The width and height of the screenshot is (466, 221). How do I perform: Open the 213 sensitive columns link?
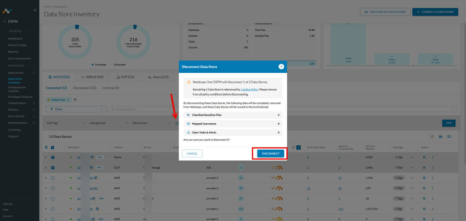point(340,209)
